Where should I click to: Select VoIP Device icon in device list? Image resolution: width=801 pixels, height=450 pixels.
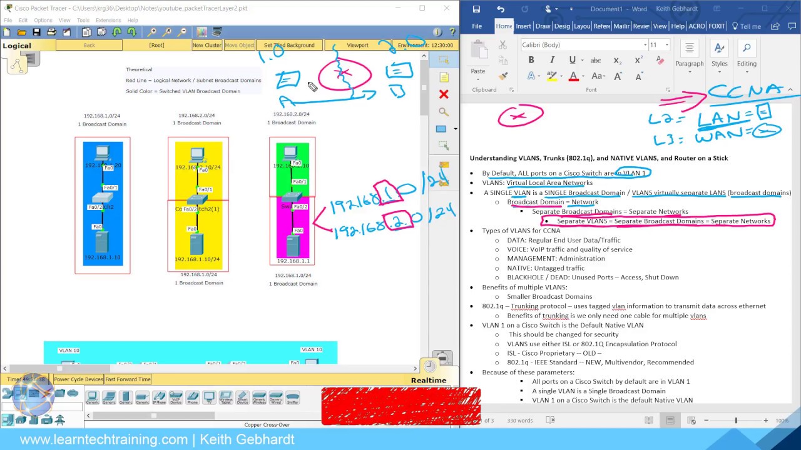coord(176,397)
